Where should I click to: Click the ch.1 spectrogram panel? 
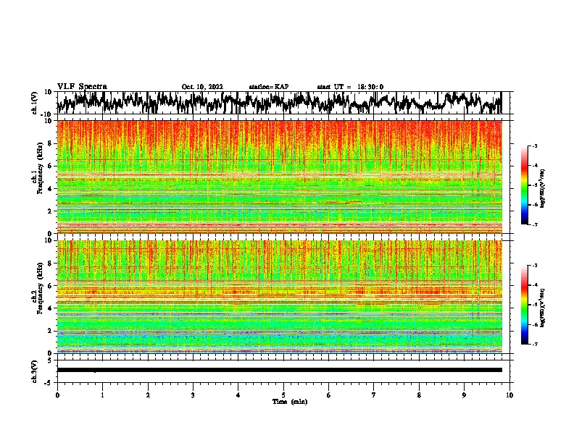(x=280, y=177)
